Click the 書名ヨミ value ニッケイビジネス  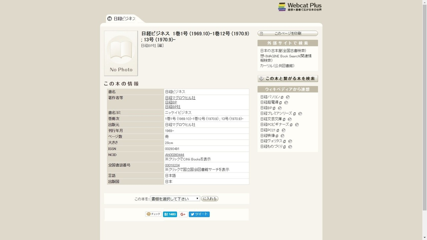(x=178, y=113)
